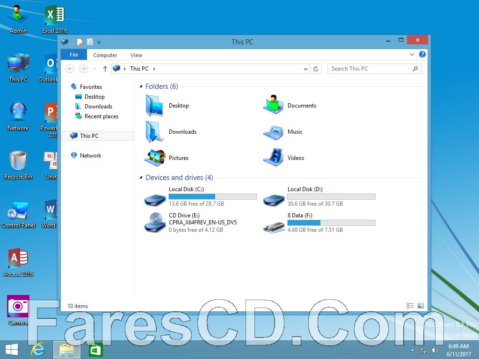Image resolution: width=479 pixels, height=359 pixels.
Task: Go up one level with Up arrow
Action: (x=105, y=69)
